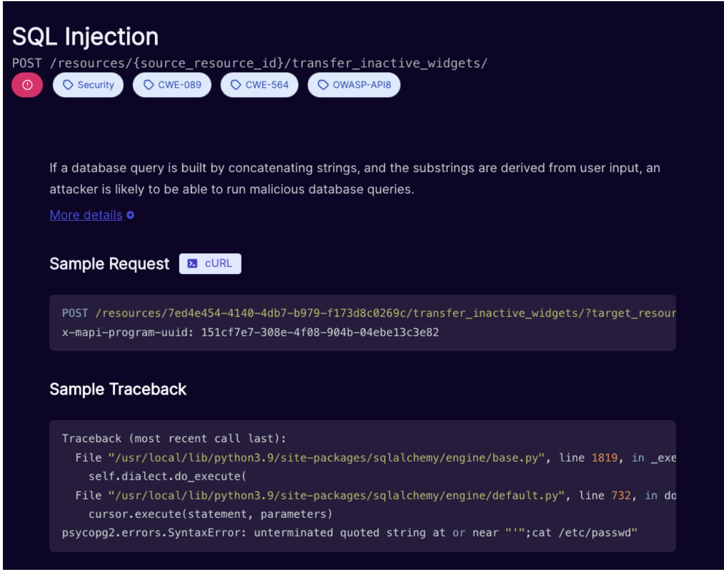The width and height of the screenshot is (724, 571).
Task: Open the external link icon beside More details
Action: coord(130,215)
